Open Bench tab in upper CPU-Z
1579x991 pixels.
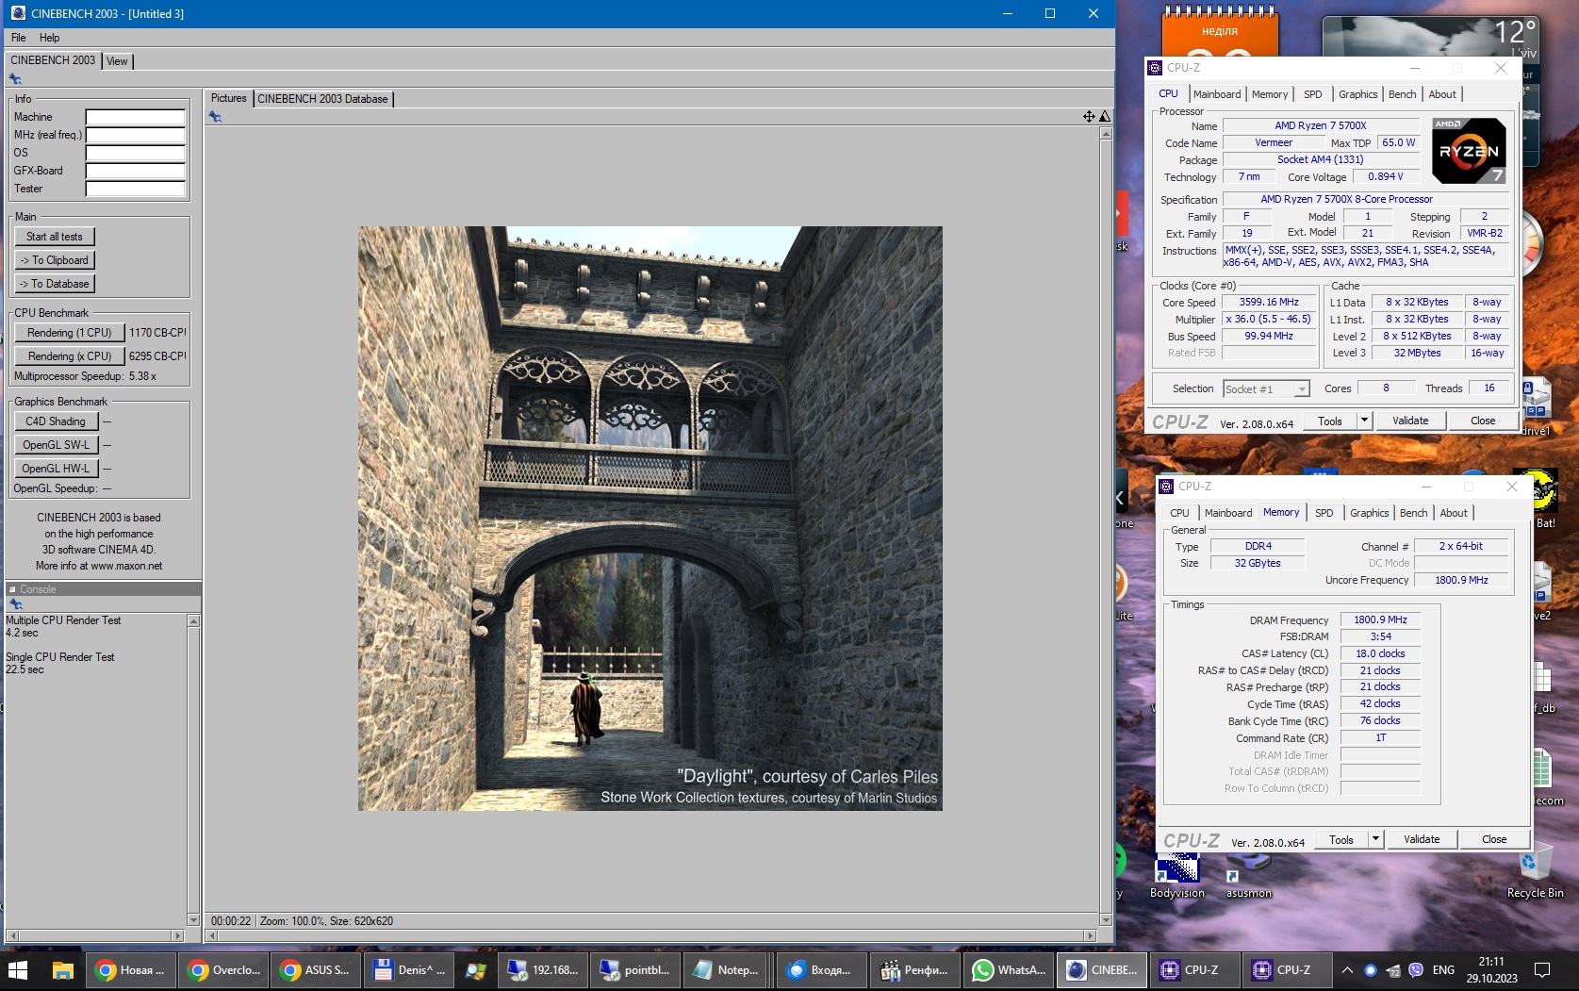click(1402, 94)
